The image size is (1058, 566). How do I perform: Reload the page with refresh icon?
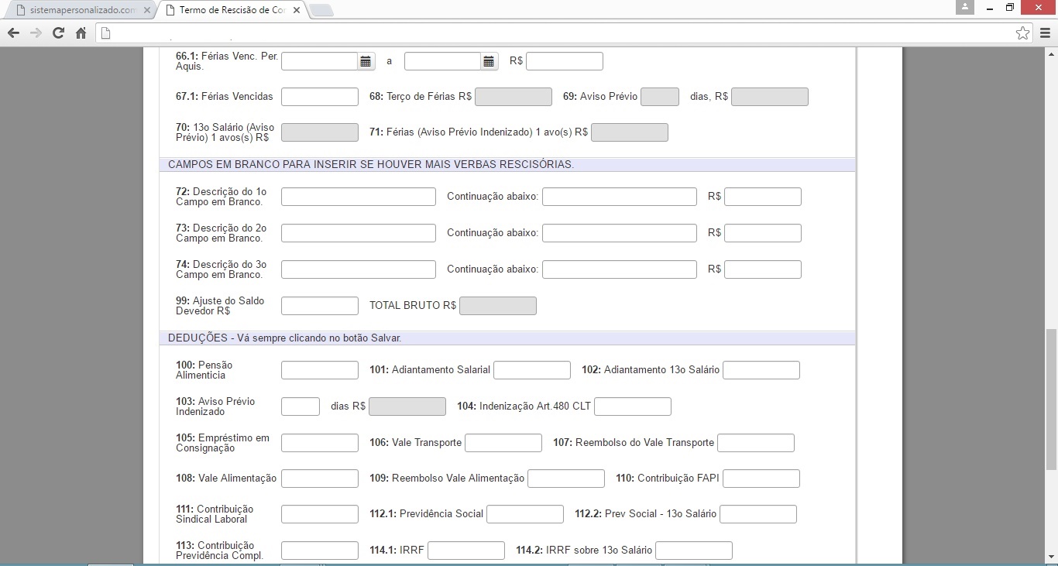(58, 33)
